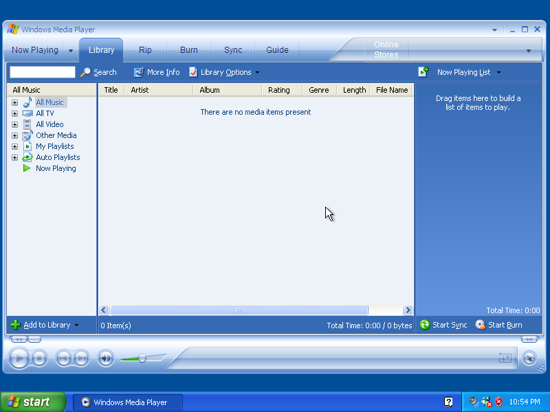The image size is (550, 412).
Task: Click the Search magnifier icon
Action: 85,72
